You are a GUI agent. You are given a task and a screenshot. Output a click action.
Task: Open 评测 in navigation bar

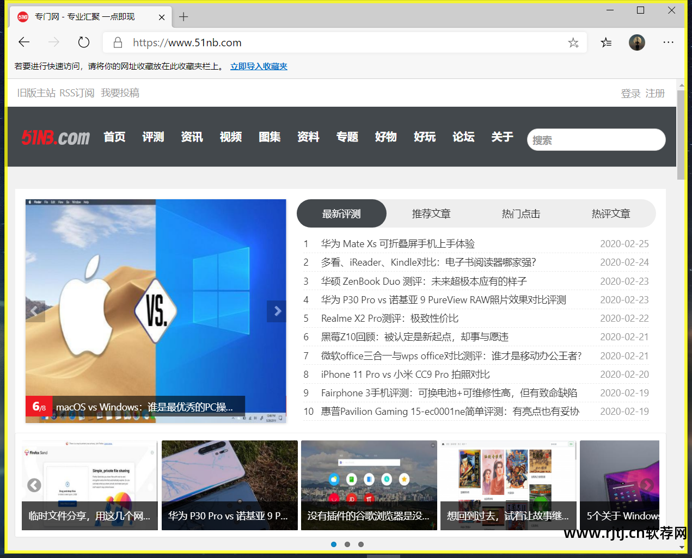tap(154, 137)
